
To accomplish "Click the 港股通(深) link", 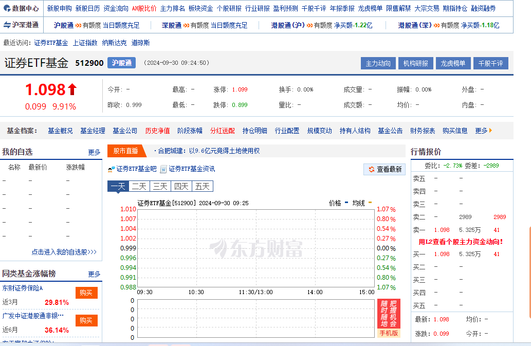I will tap(415, 25).
